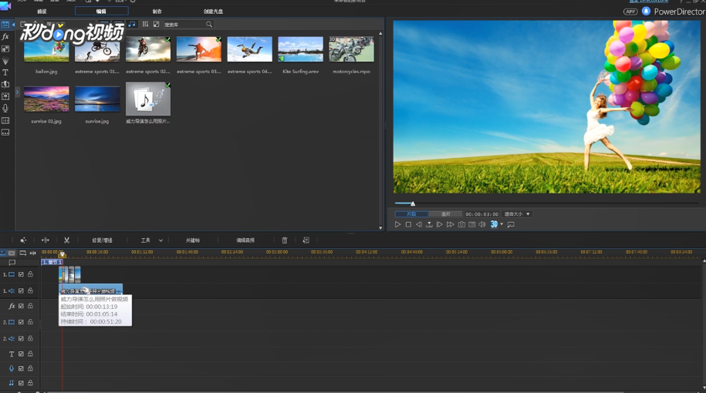Viewport: 706px width, 393px height.
Task: Lock the music track
Action: pos(30,383)
